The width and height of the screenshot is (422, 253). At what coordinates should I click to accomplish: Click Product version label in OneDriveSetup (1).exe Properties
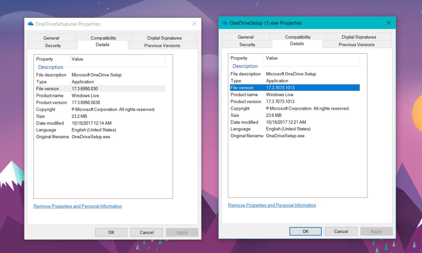point(246,101)
